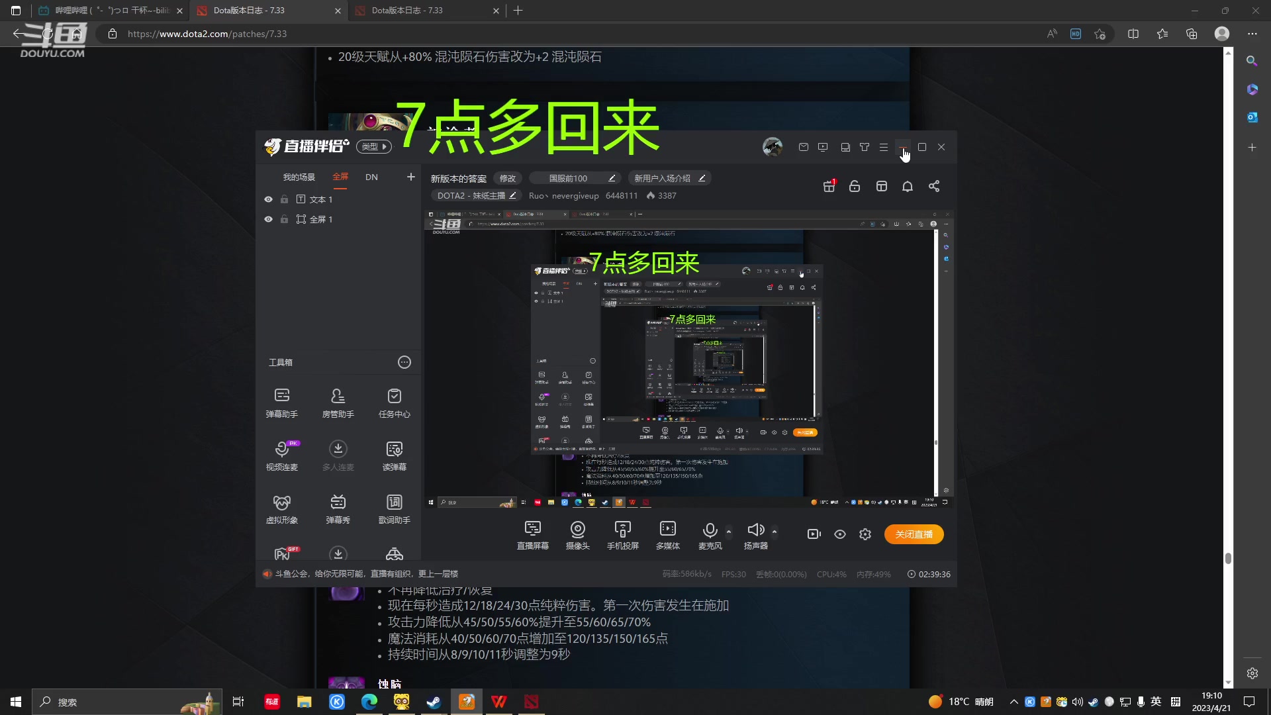Open the 弹幕助手 tool
Viewport: 1271px width, 715px height.
(282, 403)
